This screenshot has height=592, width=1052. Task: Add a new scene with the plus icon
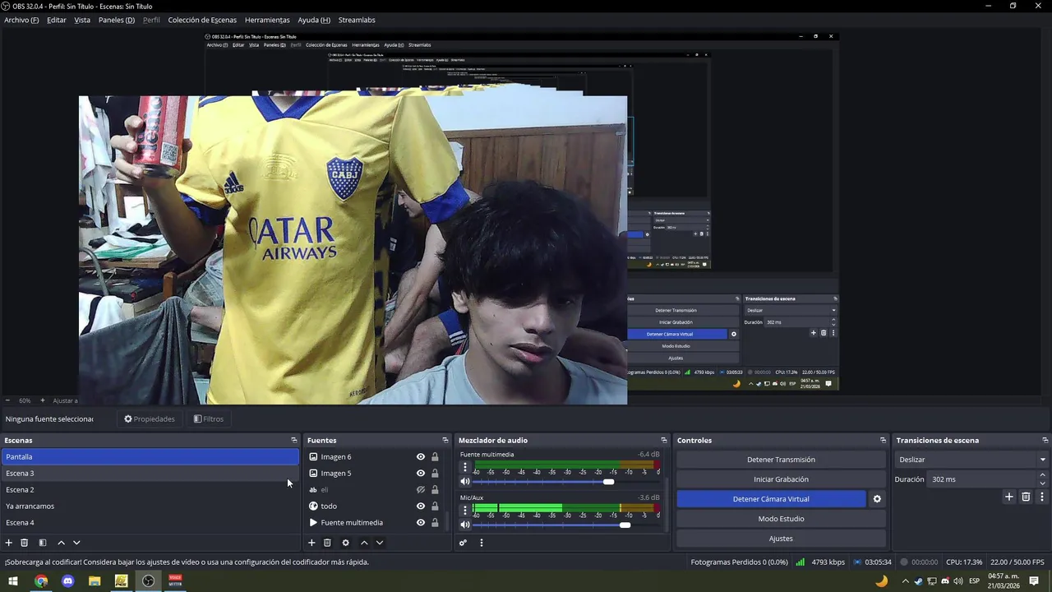click(9, 543)
